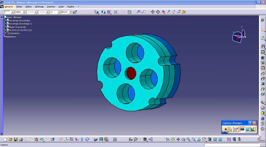Open the line thickness dropdown

pos(32,12)
